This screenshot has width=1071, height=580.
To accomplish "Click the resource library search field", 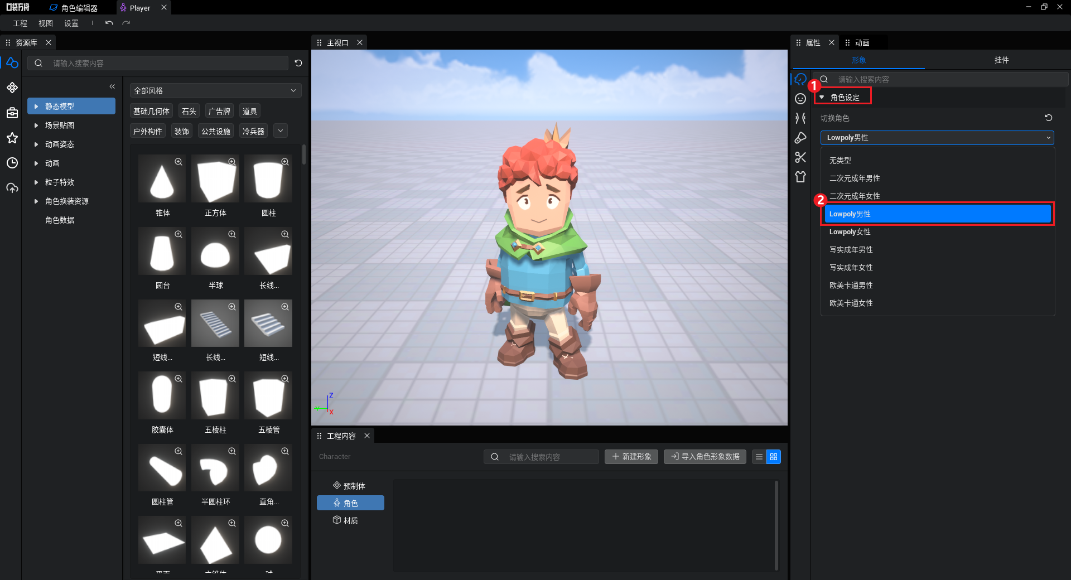I will 158,63.
